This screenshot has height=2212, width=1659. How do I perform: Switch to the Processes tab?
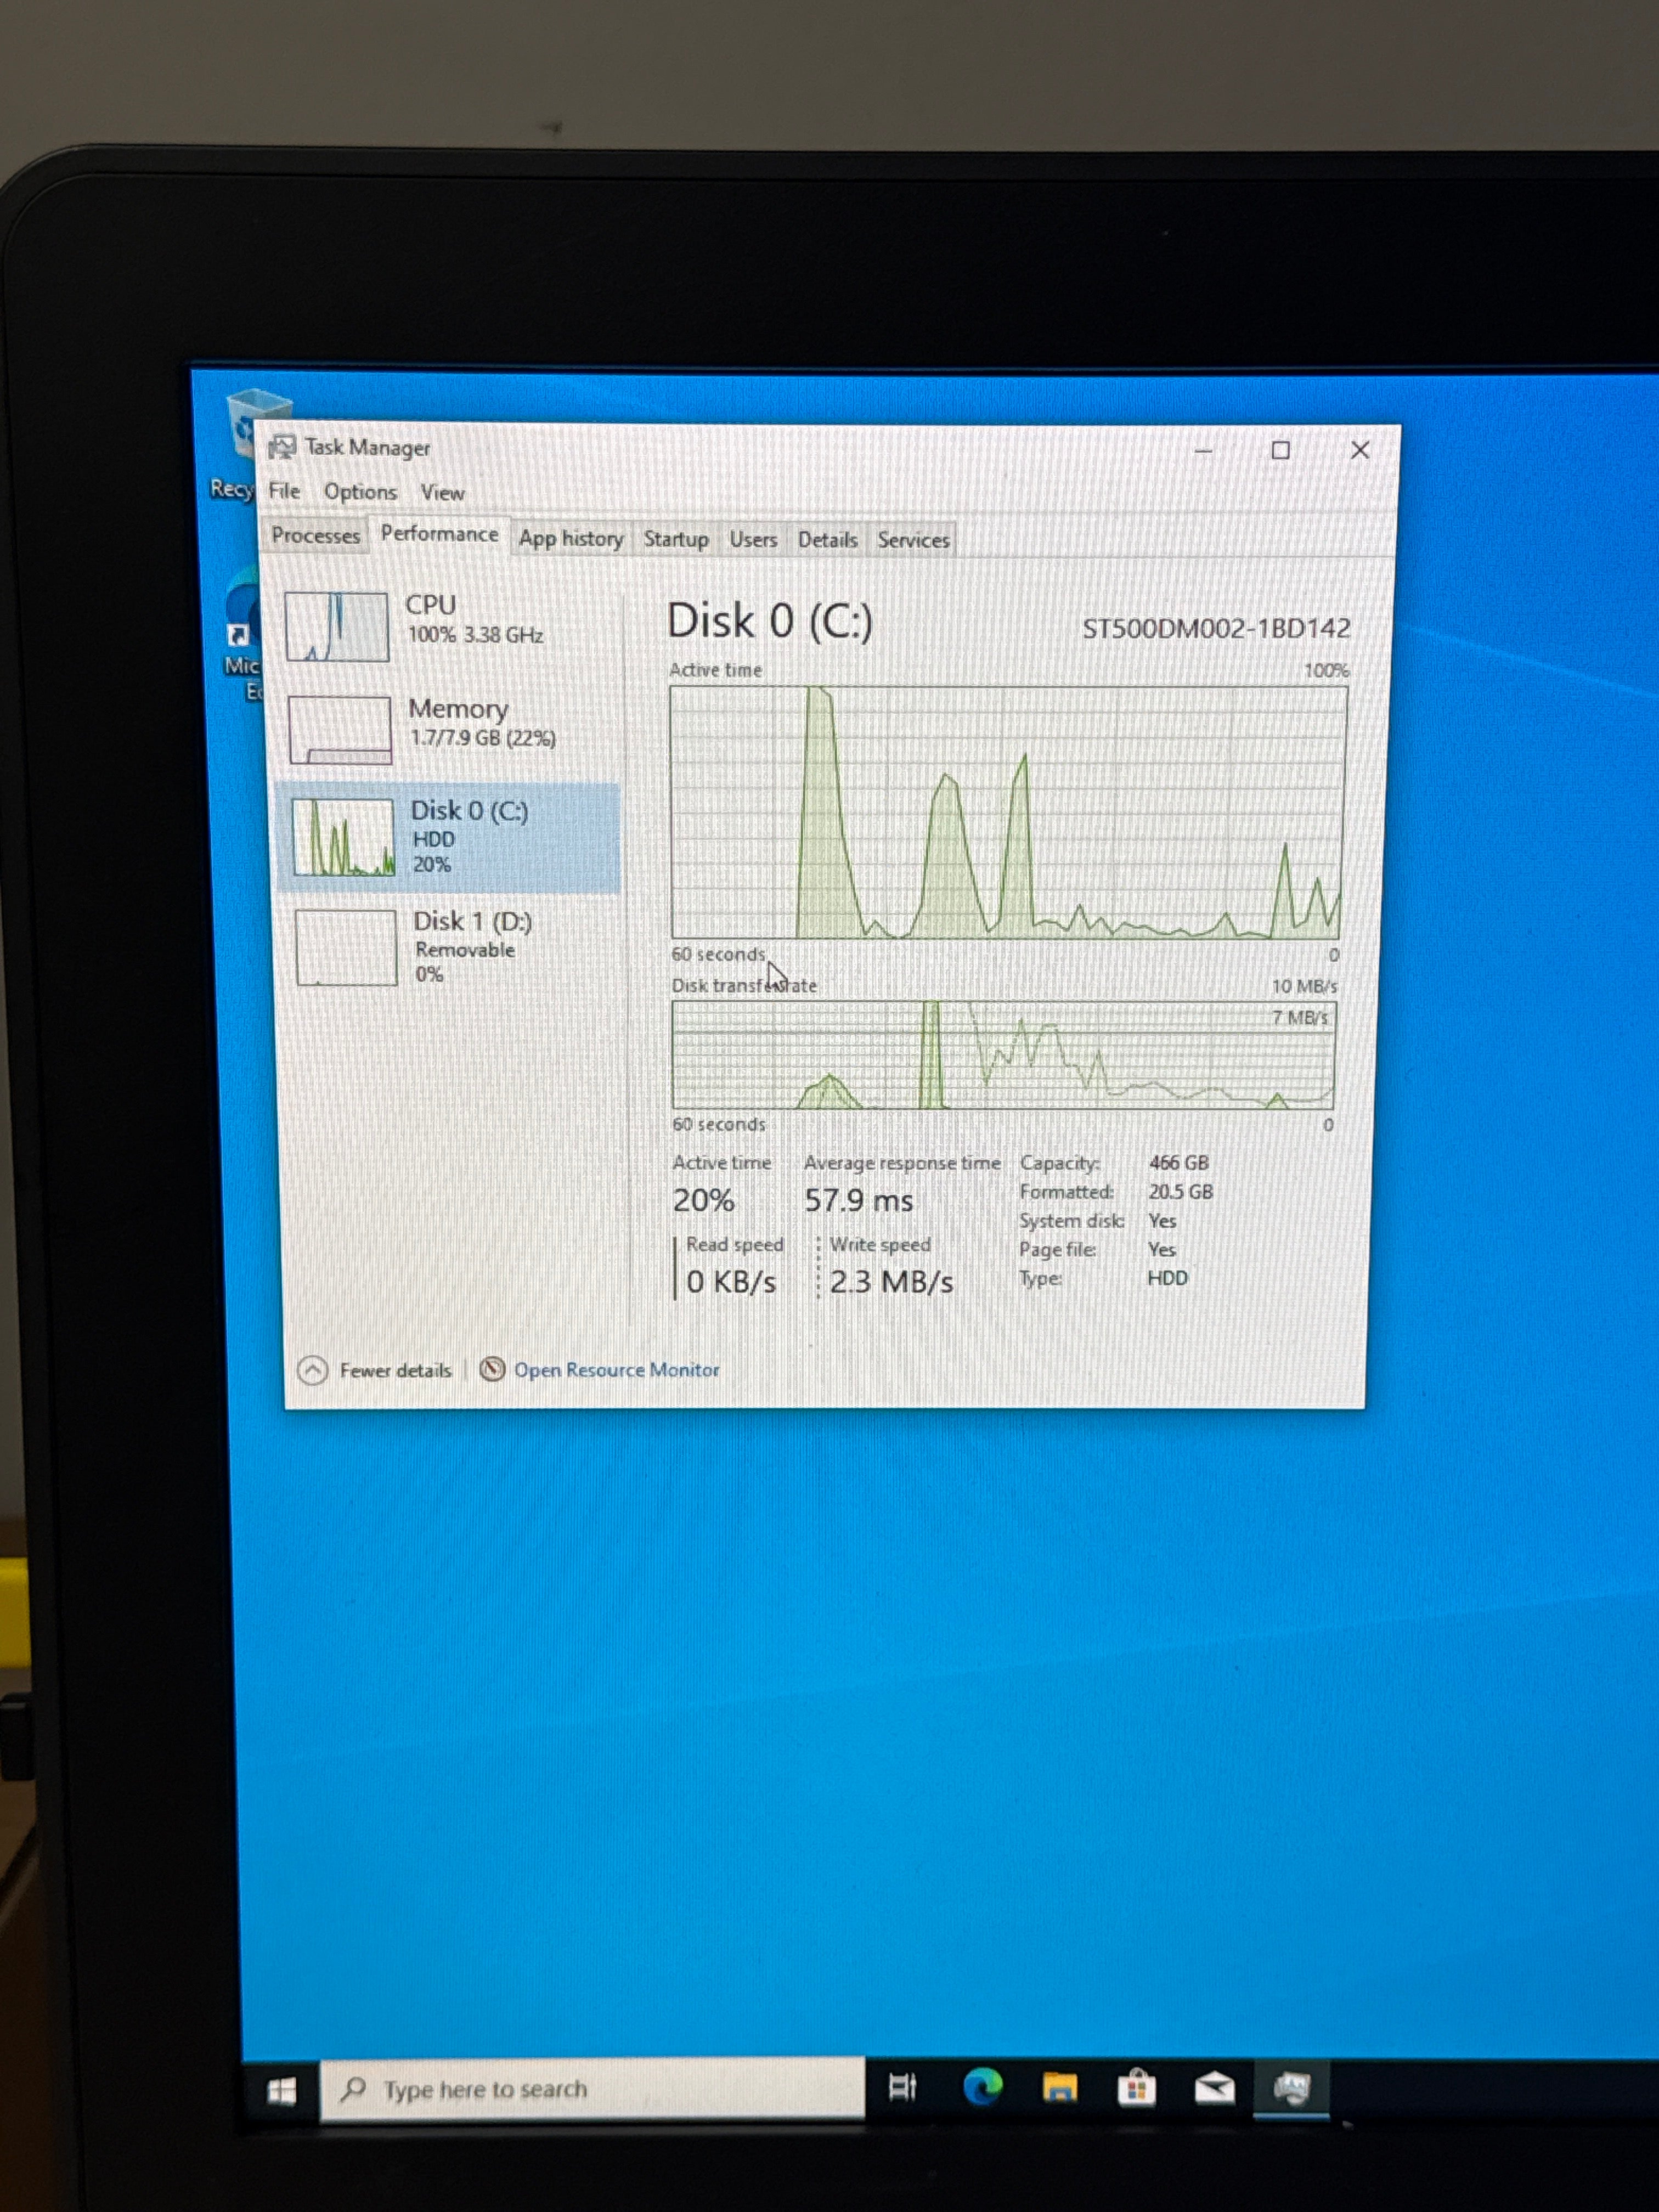(315, 535)
